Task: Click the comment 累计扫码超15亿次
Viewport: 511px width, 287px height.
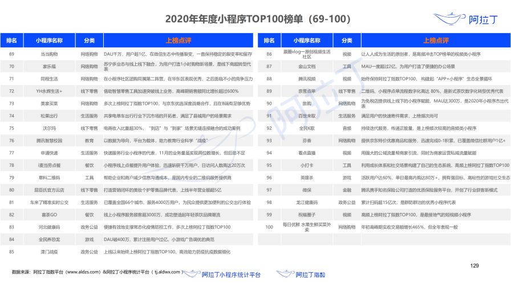Action: (408, 202)
